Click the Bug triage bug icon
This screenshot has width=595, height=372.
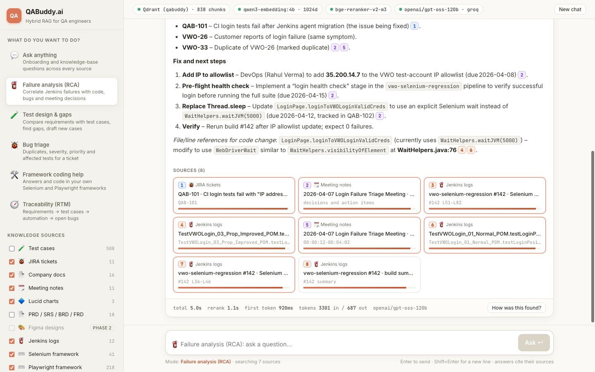14,145
